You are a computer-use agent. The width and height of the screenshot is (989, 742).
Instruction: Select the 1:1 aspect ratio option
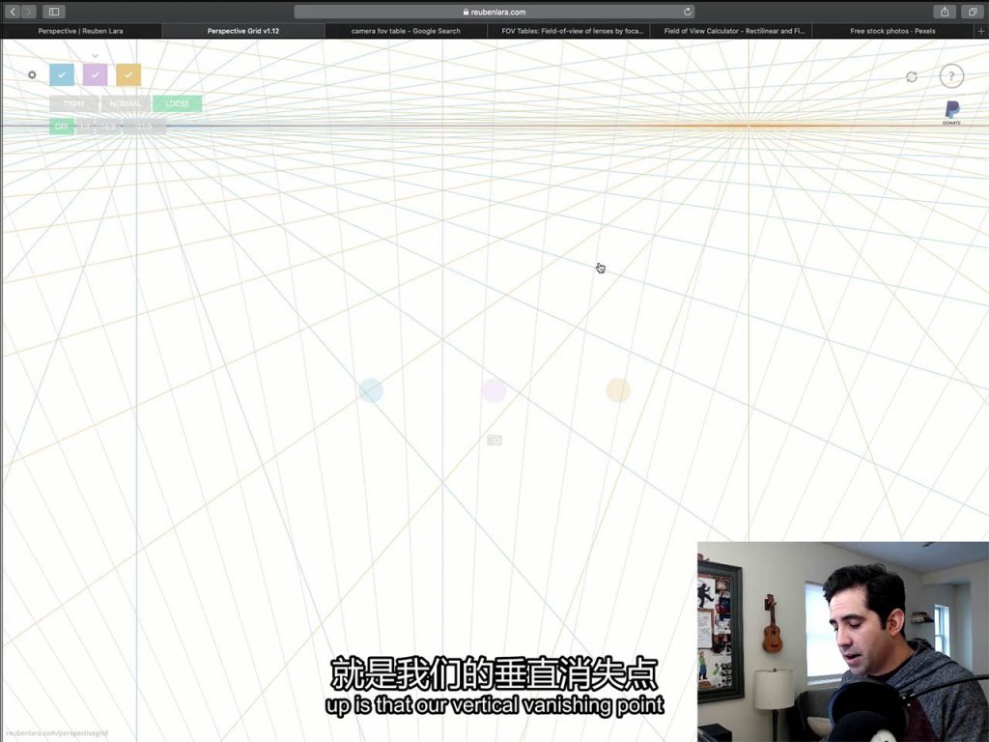click(x=84, y=127)
